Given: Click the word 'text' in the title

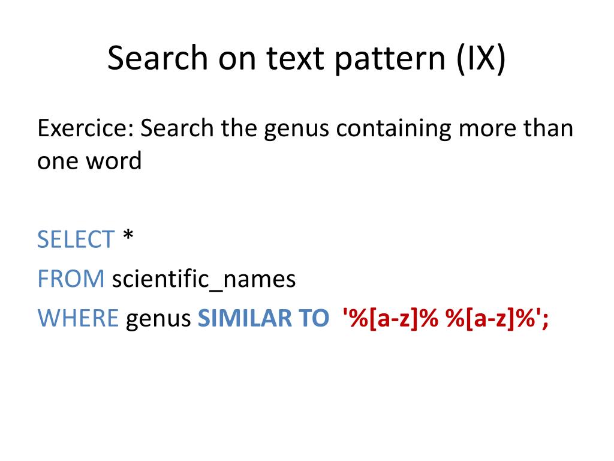Looking at the screenshot, I should coord(295,59).
